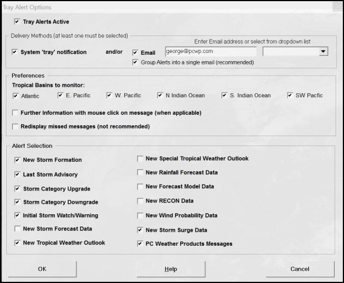Click the email address input field

click(210, 51)
